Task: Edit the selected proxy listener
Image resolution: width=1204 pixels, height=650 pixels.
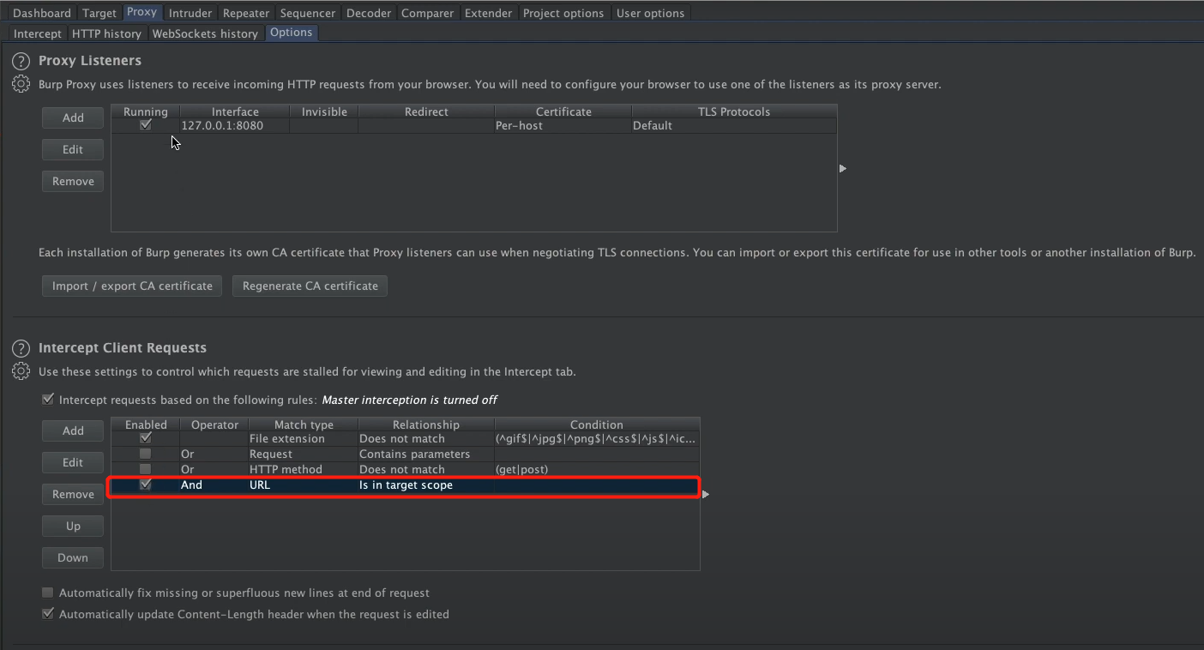Action: tap(73, 149)
